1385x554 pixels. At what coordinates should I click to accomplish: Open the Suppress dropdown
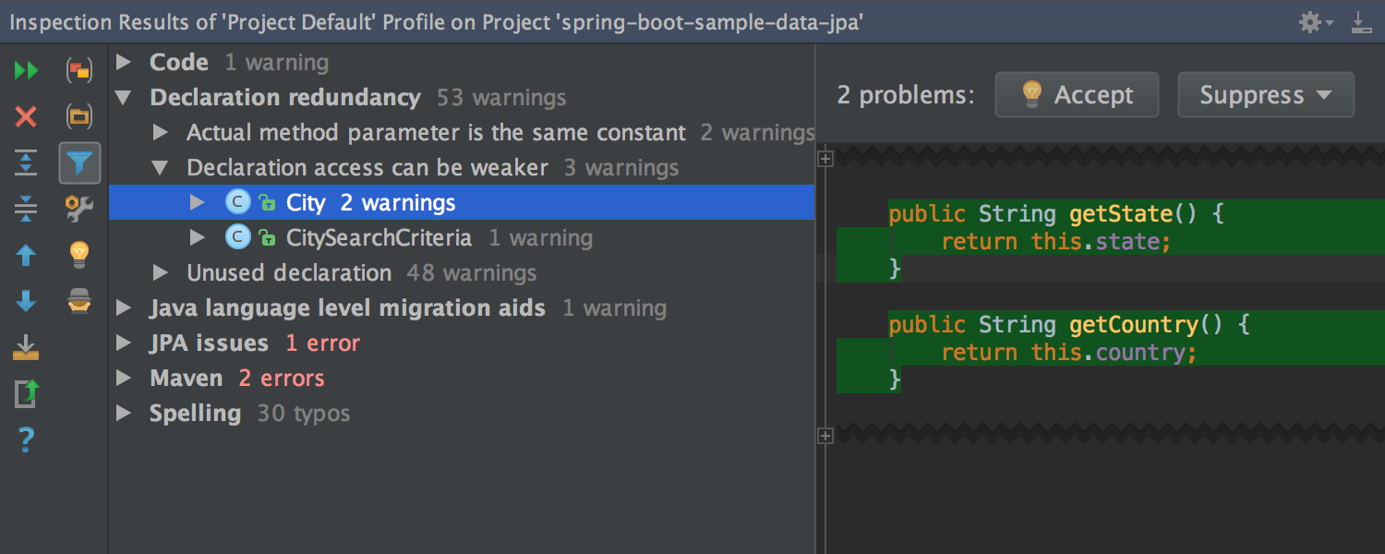[x=1265, y=95]
